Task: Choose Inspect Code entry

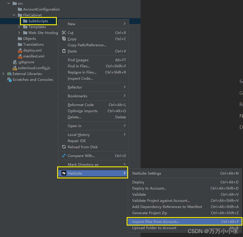Action: (94, 79)
